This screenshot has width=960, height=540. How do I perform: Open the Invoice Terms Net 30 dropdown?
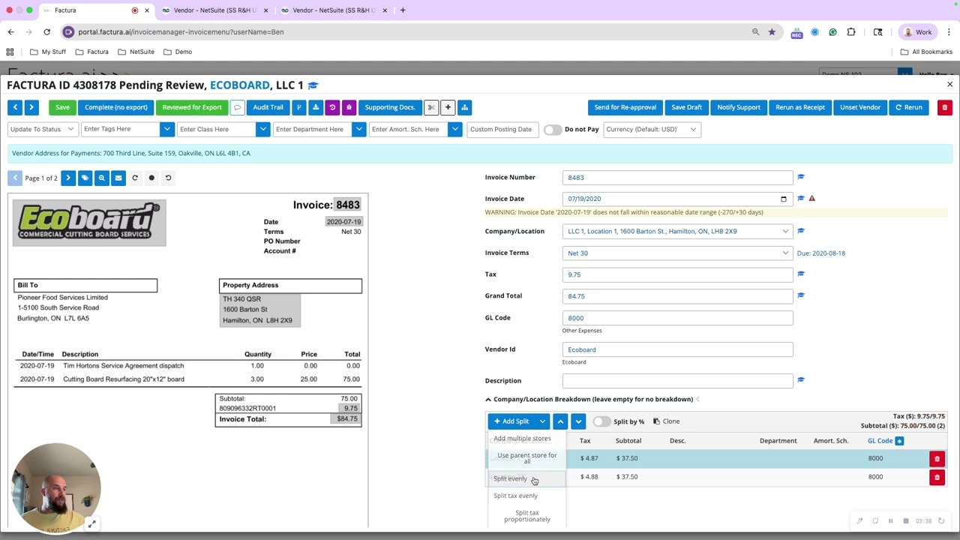pyautogui.click(x=677, y=253)
